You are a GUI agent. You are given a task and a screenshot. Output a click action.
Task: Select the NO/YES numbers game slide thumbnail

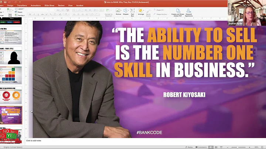click(11, 135)
